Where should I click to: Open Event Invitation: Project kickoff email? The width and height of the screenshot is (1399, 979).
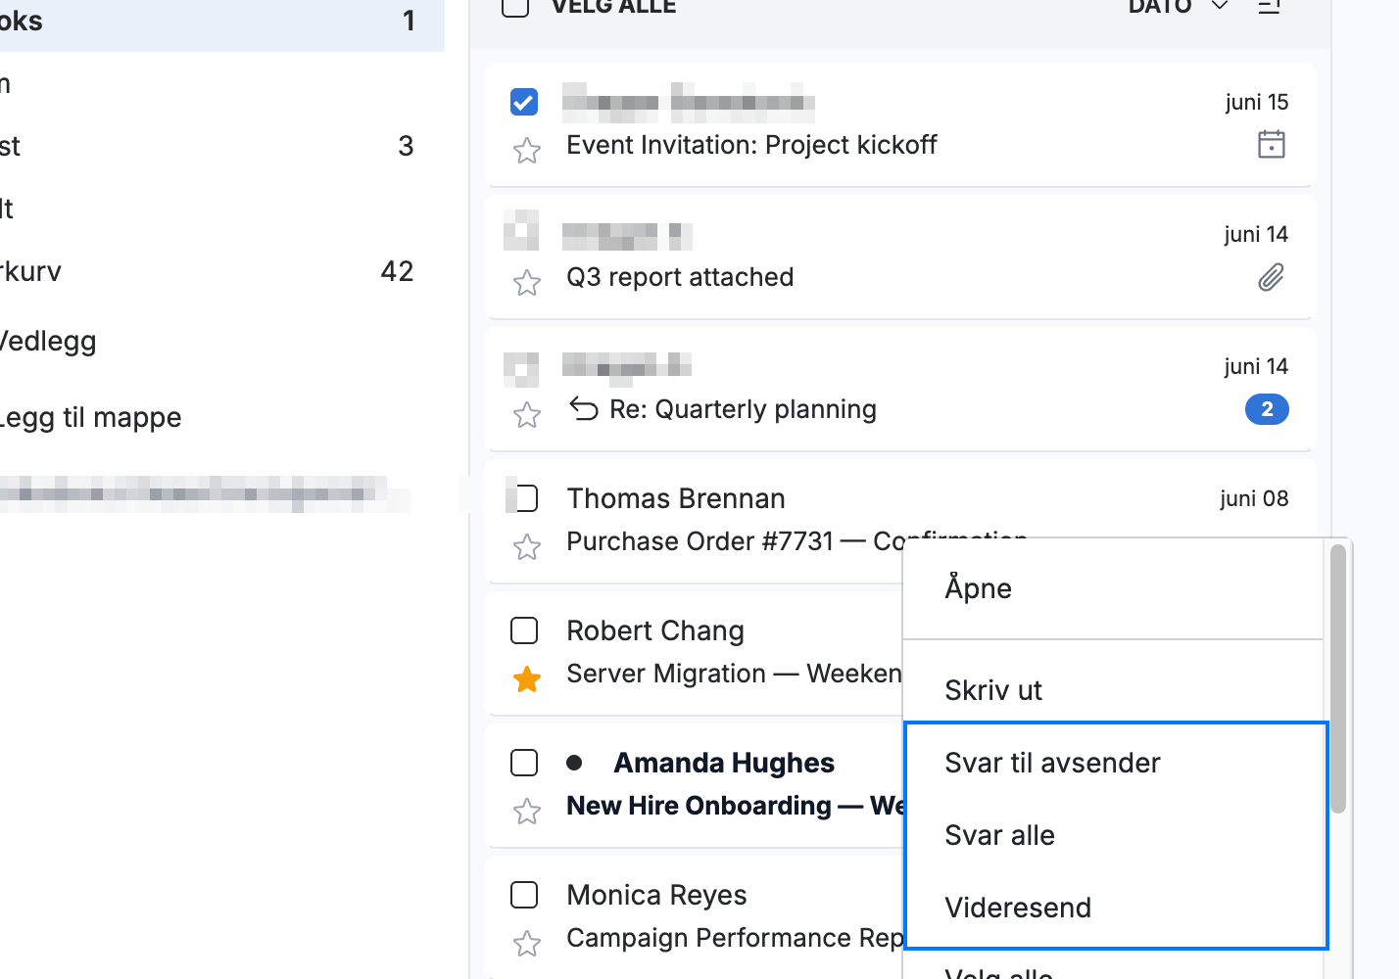899,123
